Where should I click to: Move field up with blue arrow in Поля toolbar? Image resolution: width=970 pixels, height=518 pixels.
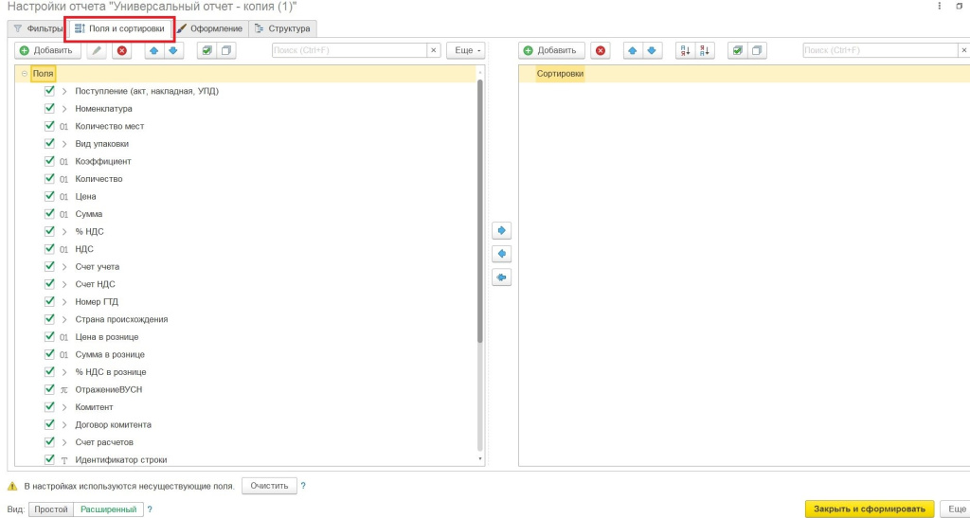tap(153, 50)
